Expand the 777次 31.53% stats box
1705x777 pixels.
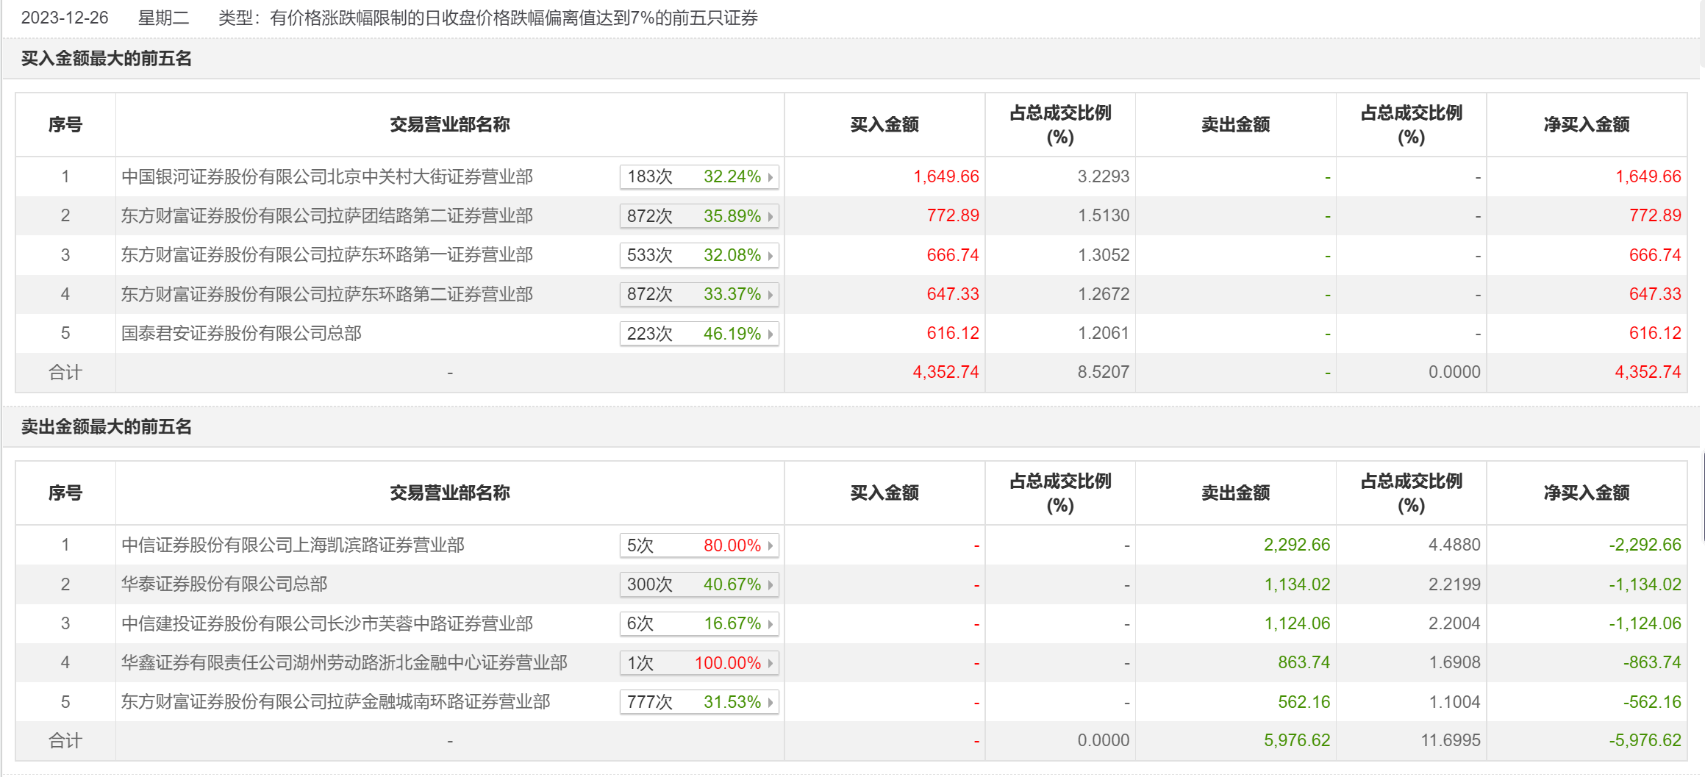pyautogui.click(x=699, y=702)
